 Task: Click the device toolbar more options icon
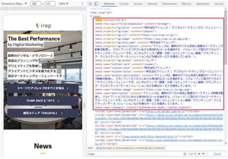click(x=82, y=4)
